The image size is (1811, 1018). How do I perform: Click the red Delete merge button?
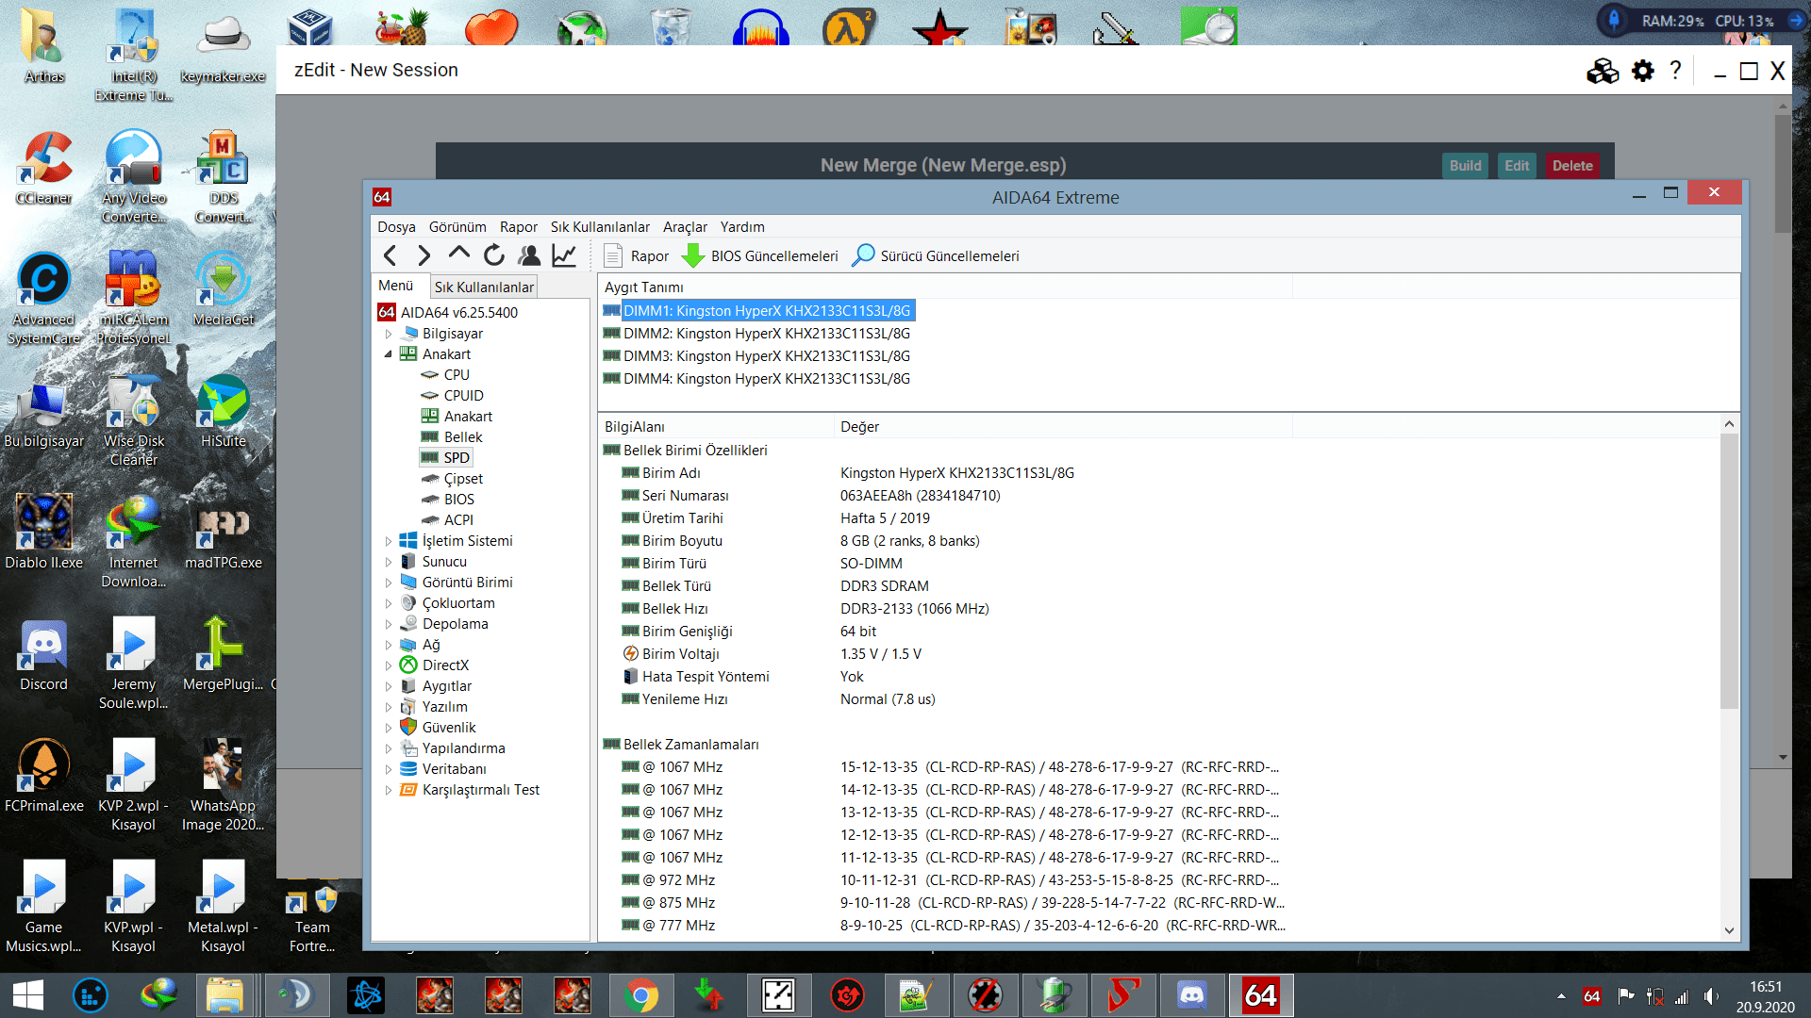[1572, 166]
